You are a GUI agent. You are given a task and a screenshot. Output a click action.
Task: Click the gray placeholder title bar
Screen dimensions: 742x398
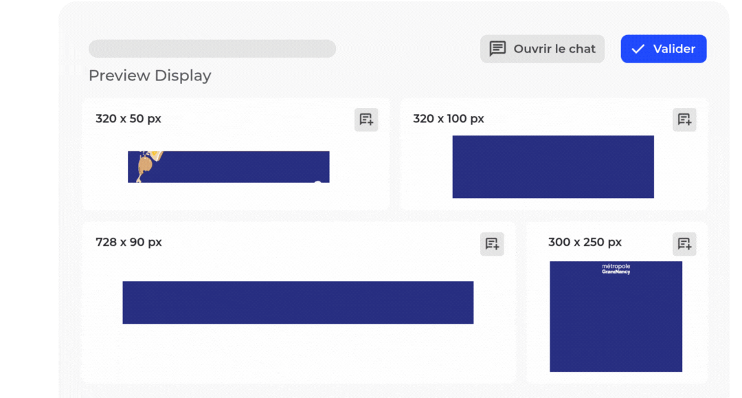pyautogui.click(x=212, y=49)
